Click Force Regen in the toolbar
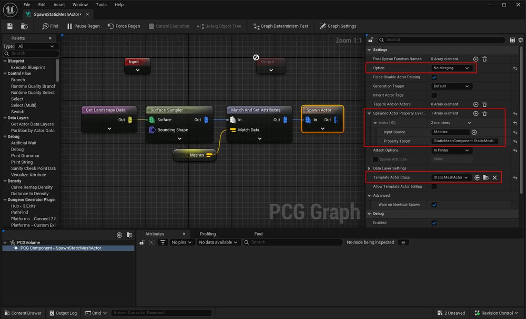526x319 pixels. [x=124, y=26]
